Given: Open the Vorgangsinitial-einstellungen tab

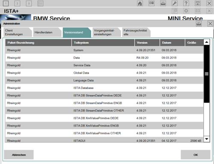Looking at the screenshot, I should [107, 33].
